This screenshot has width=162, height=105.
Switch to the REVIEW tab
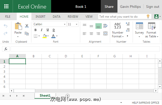pyautogui.click(x=73, y=17)
